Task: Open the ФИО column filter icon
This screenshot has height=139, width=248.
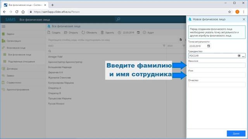Action: pos(164,46)
